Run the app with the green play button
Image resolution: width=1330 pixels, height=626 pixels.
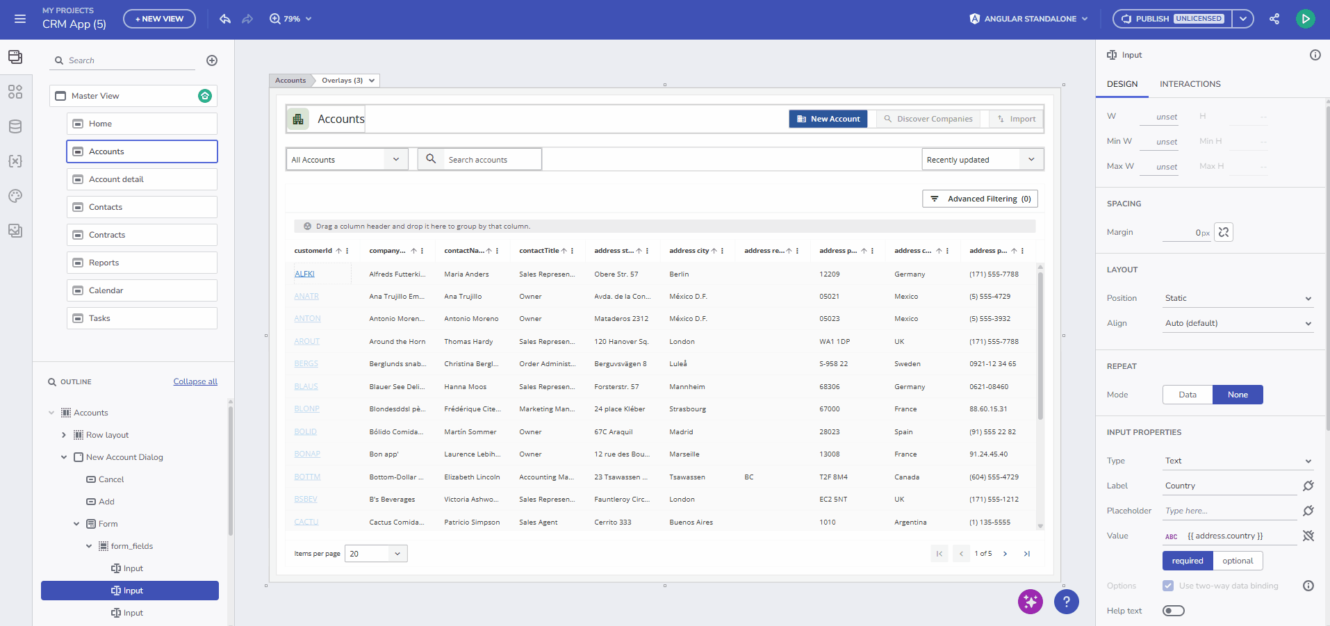pos(1306,18)
